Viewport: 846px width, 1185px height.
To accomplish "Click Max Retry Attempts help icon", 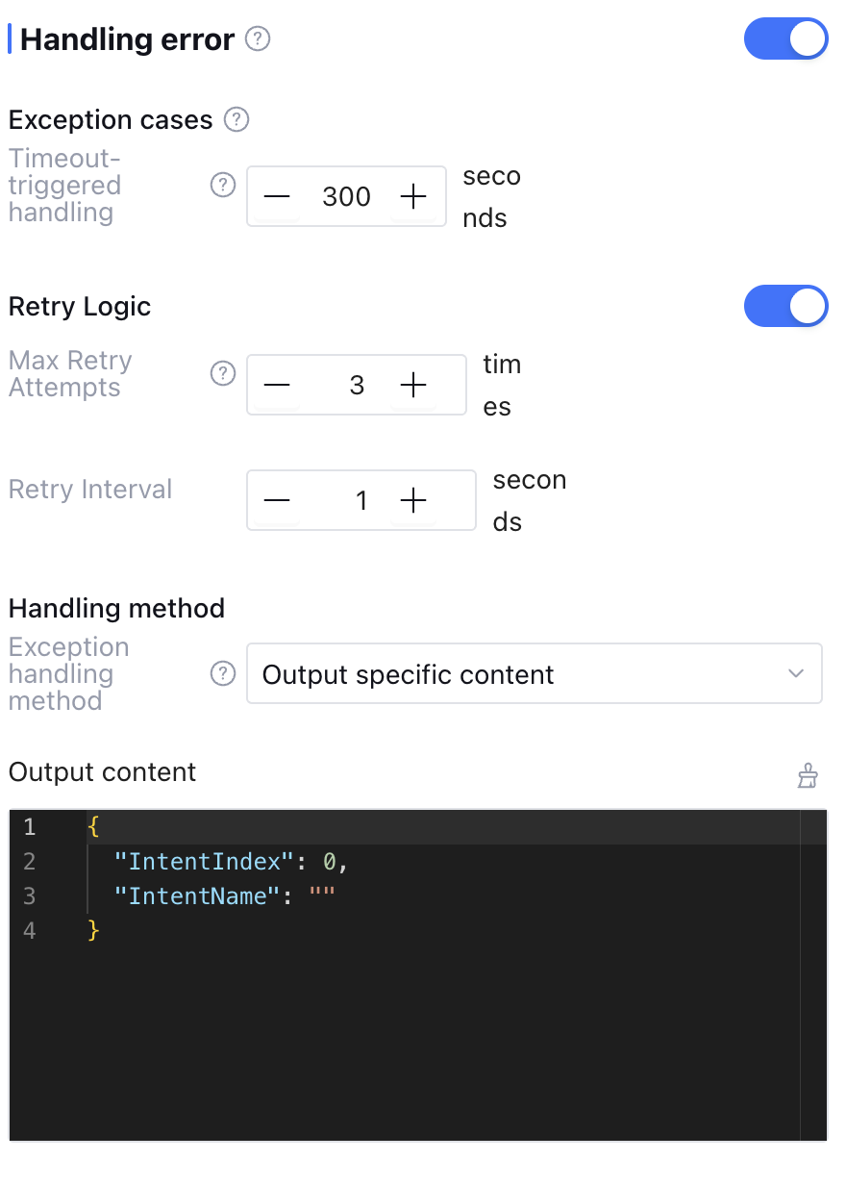I will 223,373.
